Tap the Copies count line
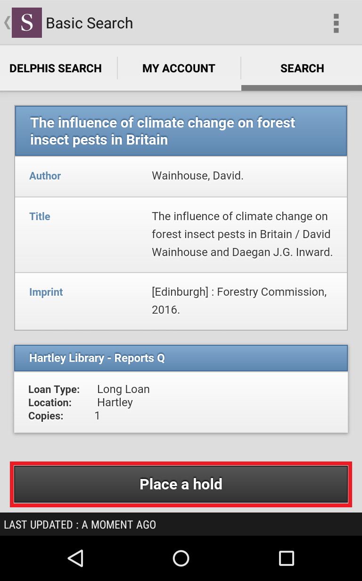The width and height of the screenshot is (362, 581). 65,416
